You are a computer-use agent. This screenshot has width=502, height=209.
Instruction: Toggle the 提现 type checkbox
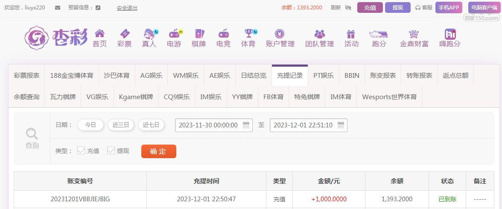click(111, 150)
